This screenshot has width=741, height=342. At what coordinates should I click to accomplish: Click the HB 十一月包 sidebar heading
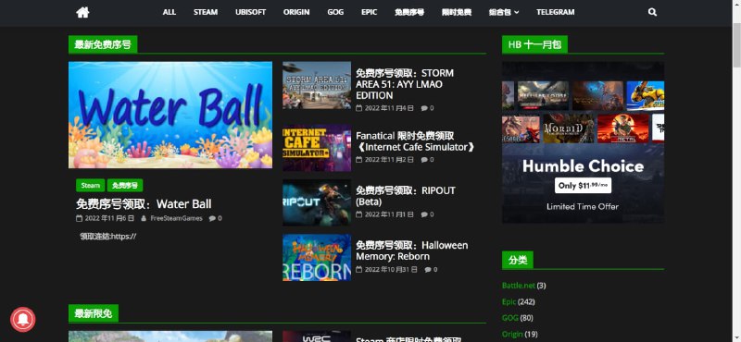(534, 44)
